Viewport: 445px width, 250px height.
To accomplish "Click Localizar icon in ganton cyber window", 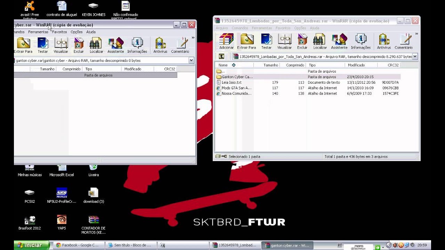I will tap(96, 45).
